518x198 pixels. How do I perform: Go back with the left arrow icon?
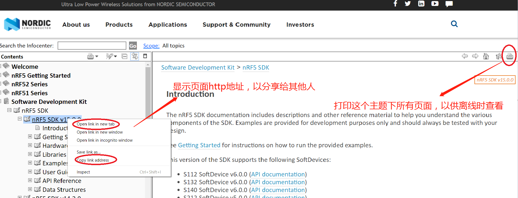click(x=465, y=56)
